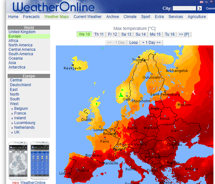Open Antarctica link

(x=17, y=67)
